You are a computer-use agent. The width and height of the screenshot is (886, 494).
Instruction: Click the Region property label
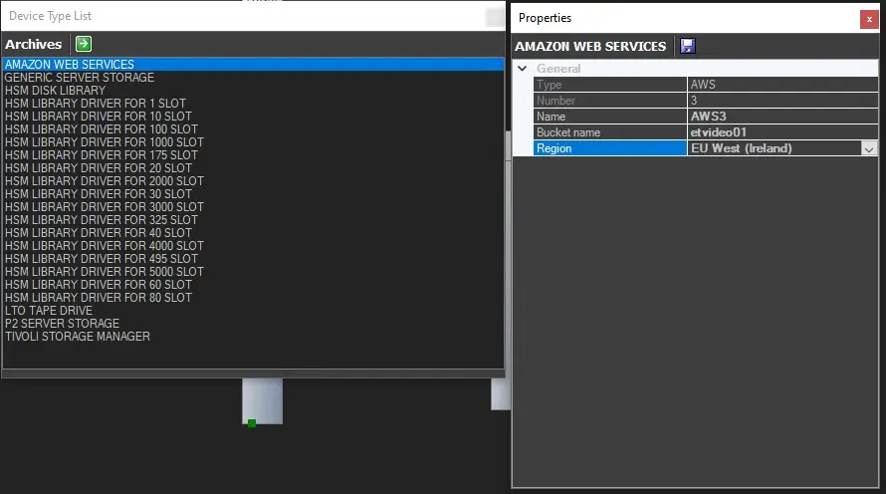(609, 148)
